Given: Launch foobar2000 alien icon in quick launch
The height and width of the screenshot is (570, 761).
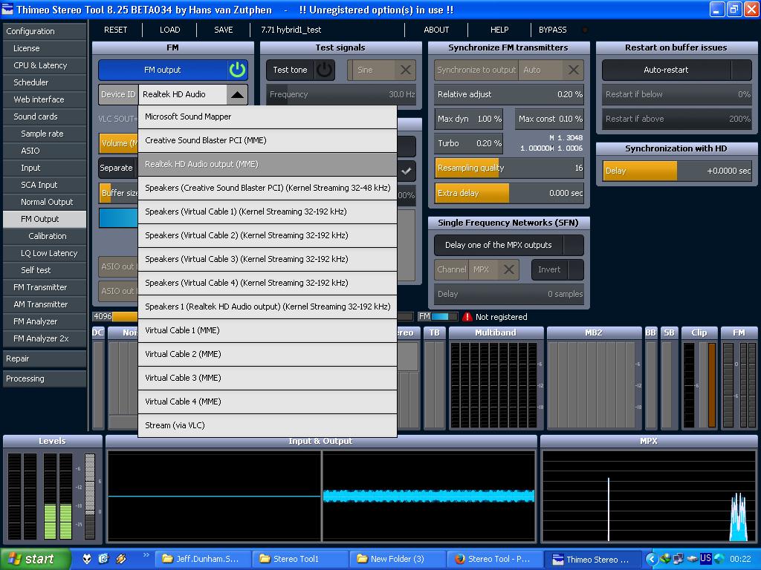Looking at the screenshot, I should click(87, 559).
